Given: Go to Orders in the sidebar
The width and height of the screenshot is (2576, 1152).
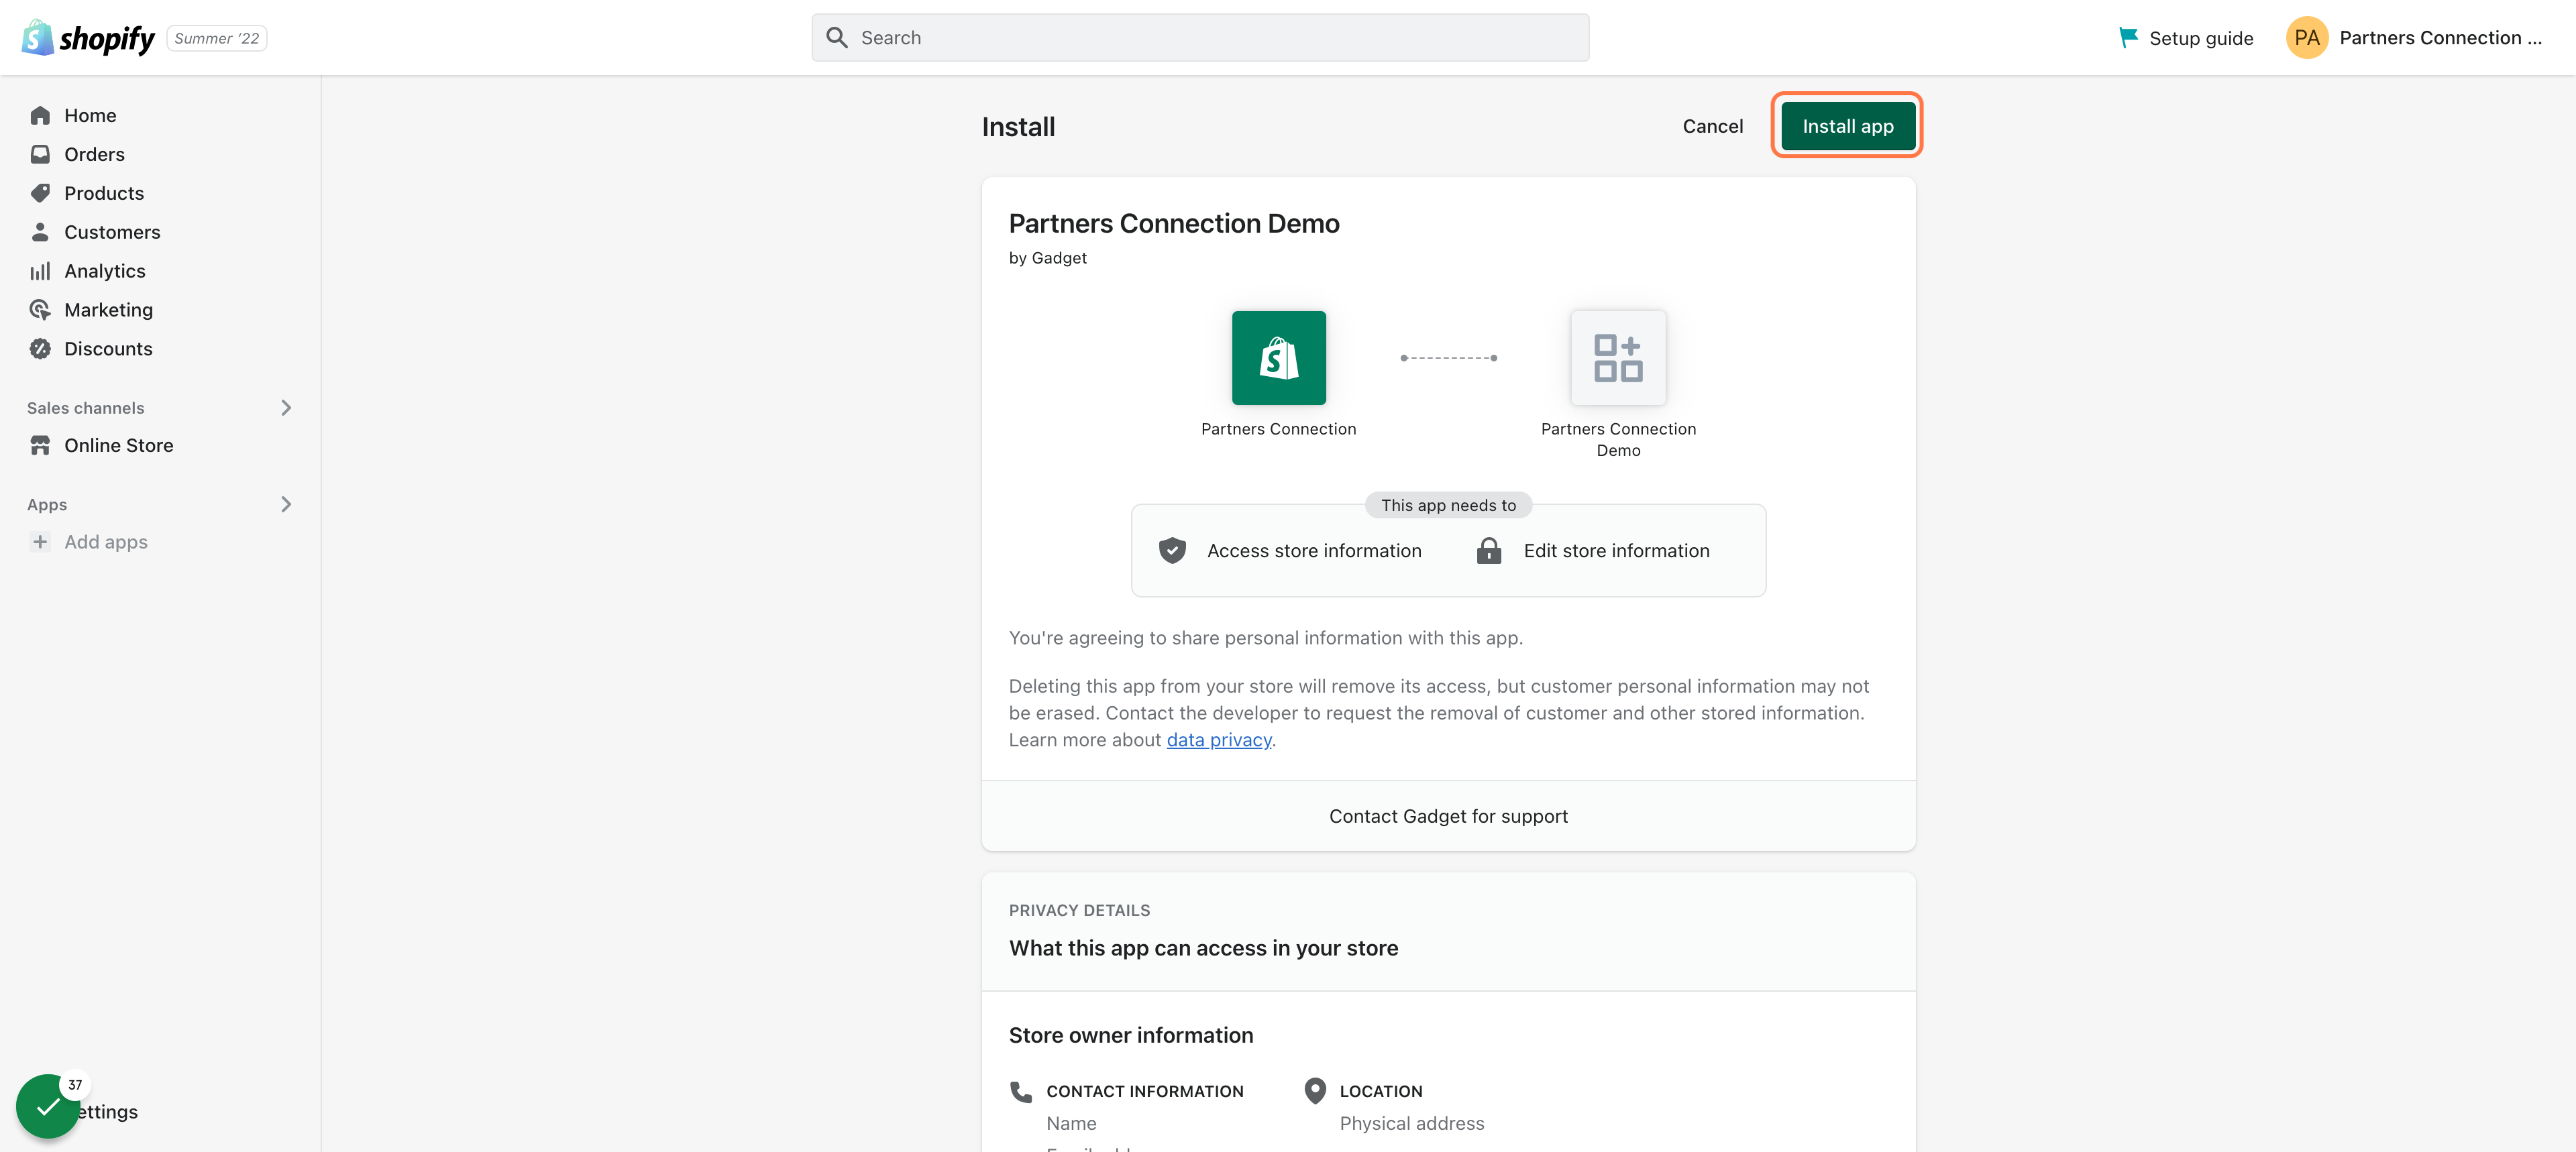Looking at the screenshot, I should point(94,154).
